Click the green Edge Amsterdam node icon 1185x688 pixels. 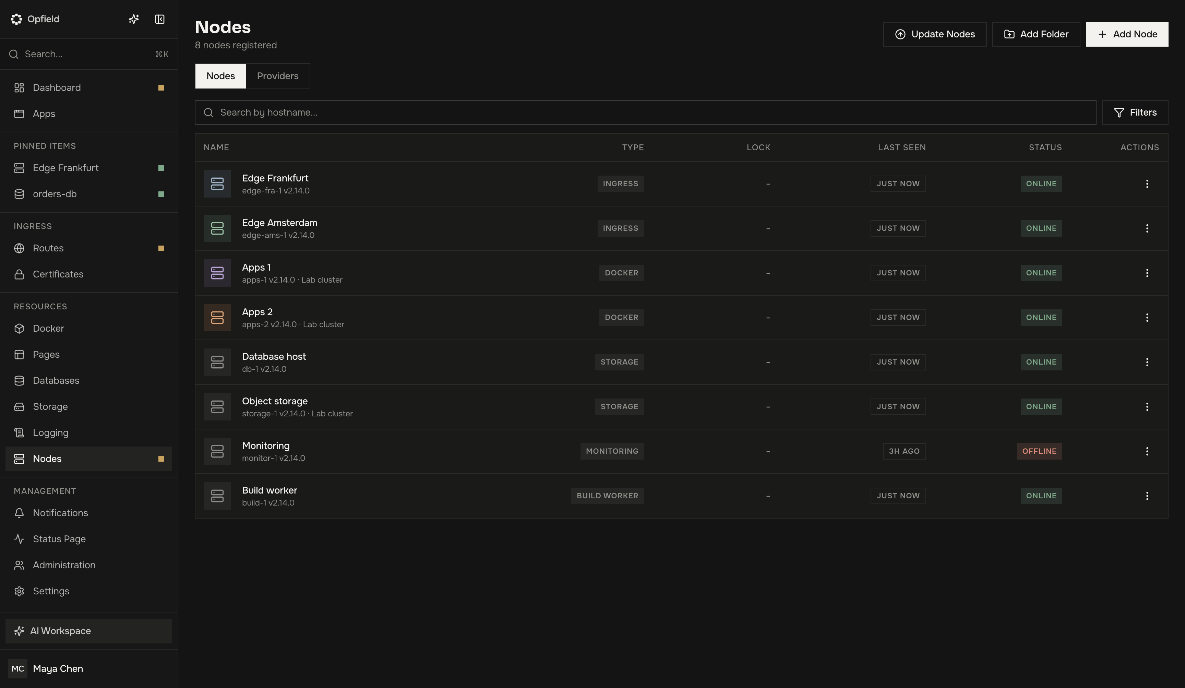pos(217,228)
